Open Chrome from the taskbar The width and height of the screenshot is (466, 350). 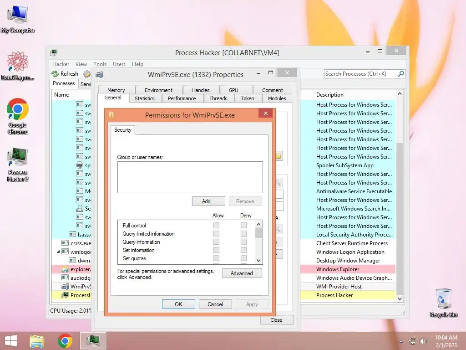tap(65, 341)
